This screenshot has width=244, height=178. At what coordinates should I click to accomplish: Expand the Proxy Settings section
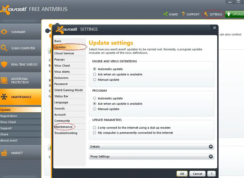151,156
